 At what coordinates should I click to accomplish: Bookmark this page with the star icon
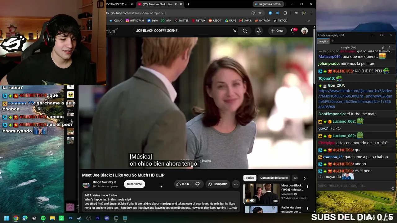[x=260, y=13]
